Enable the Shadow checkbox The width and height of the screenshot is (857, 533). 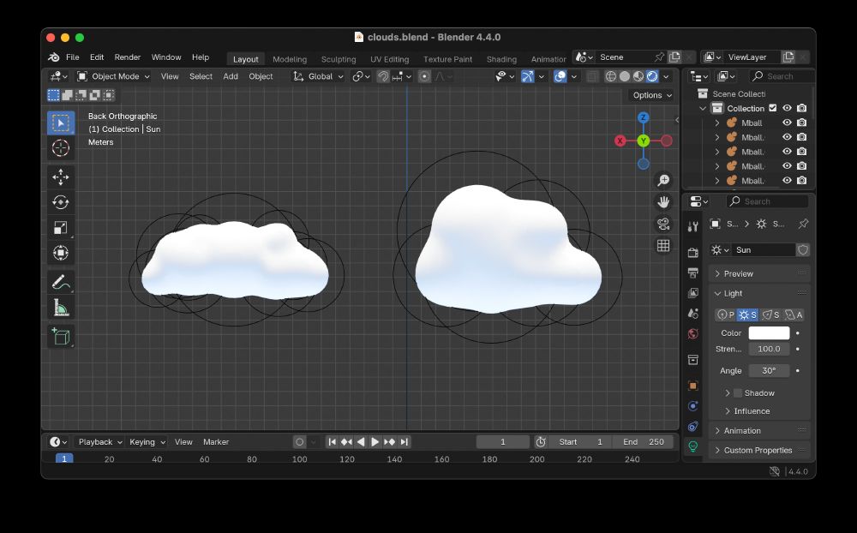click(738, 393)
